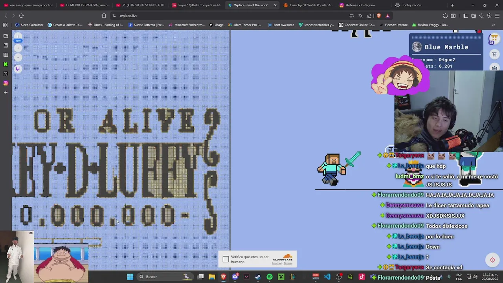Zoom out on the Wplace map

coord(18,57)
